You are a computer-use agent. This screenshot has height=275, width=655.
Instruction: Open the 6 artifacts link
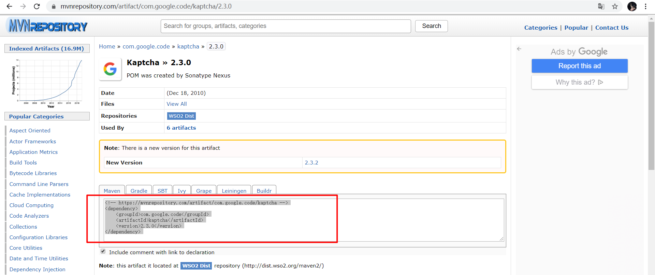[181, 128]
